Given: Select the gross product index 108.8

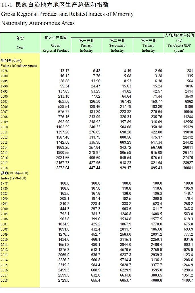Looking at the screenshot, I should [65, 188].
